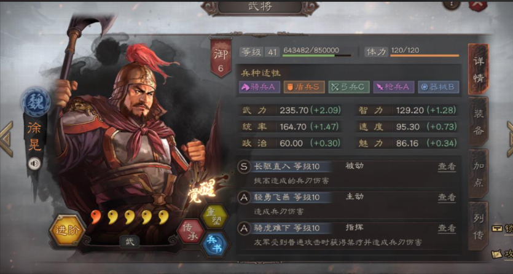Choose the 弓兵C troop aptitude badge

coord(349,87)
